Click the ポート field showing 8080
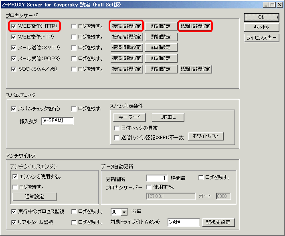The height and width of the screenshot is (236, 285). click(223, 196)
